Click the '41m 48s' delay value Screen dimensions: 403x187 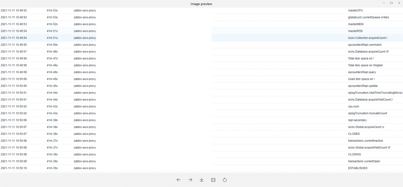coord(52,52)
